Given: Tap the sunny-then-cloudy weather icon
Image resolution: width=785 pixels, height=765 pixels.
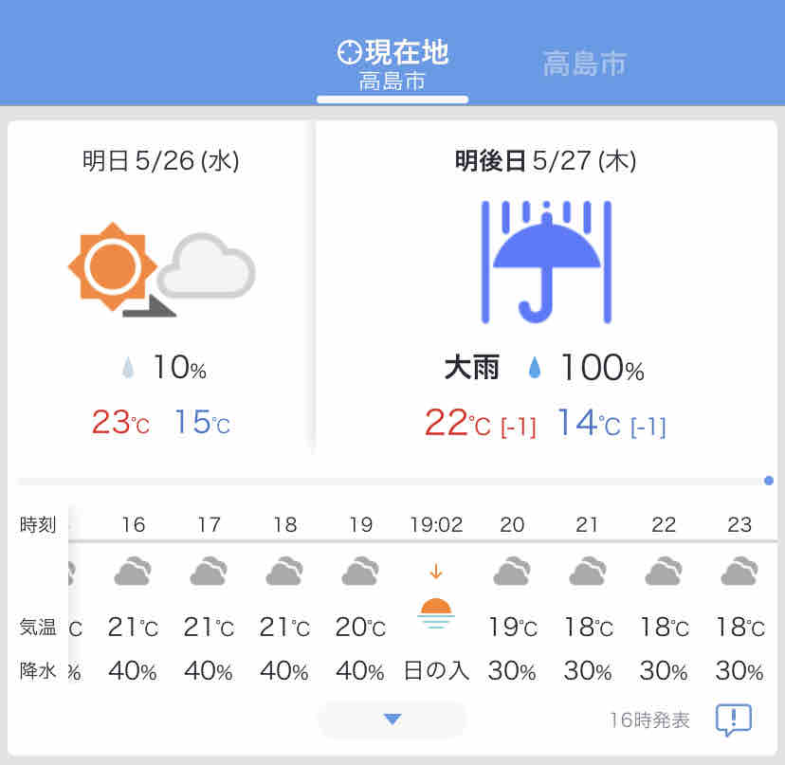Looking at the screenshot, I should [161, 267].
